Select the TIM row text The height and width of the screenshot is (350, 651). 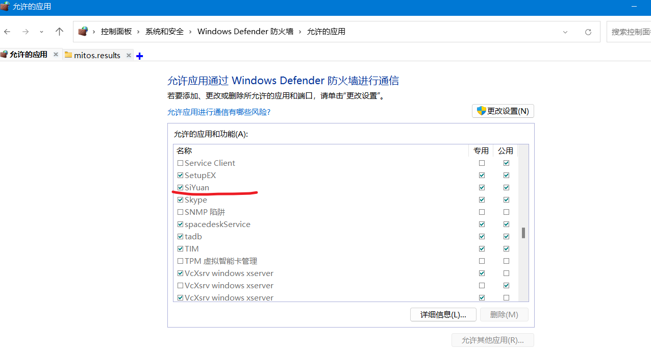point(192,249)
